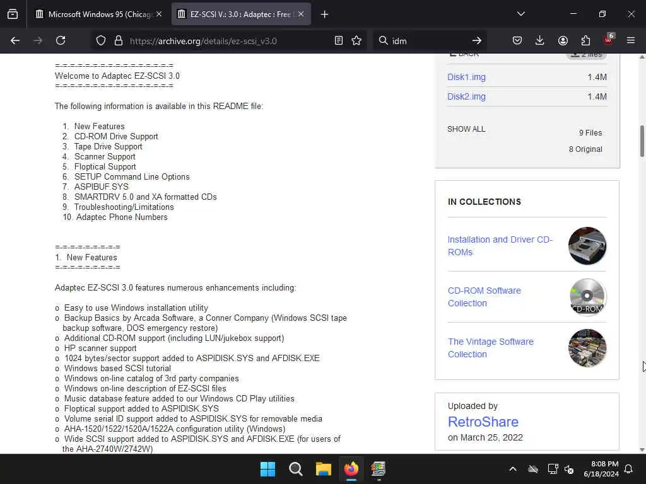Open File Explorer from taskbar
The image size is (646, 484).
[324, 469]
